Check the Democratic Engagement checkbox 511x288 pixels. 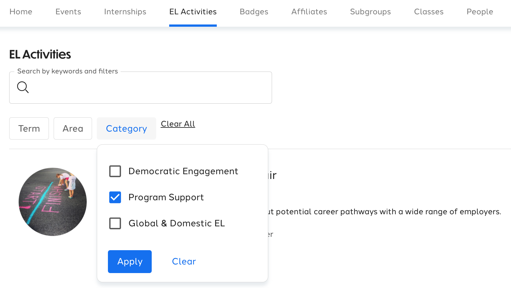[115, 171]
